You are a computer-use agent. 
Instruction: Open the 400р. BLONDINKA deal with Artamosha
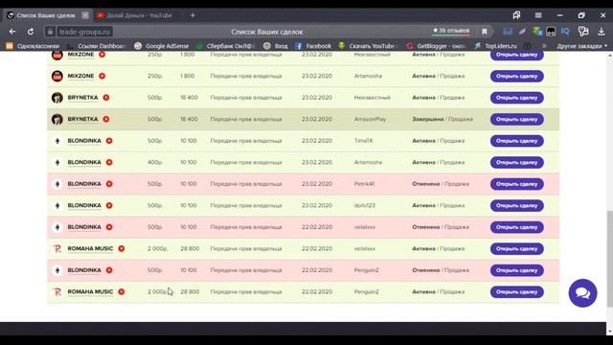click(x=516, y=162)
